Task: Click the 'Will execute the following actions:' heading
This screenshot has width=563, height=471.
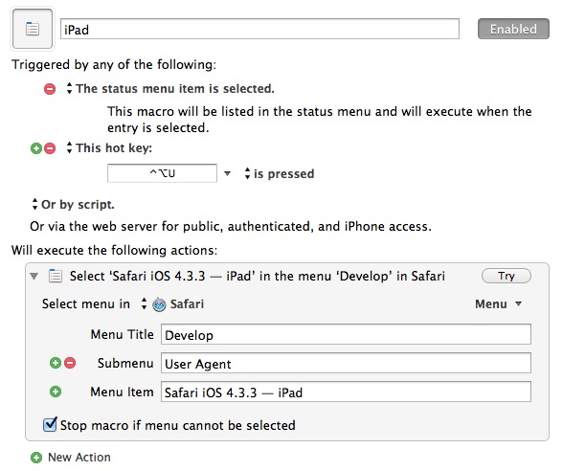Action: pos(114,250)
